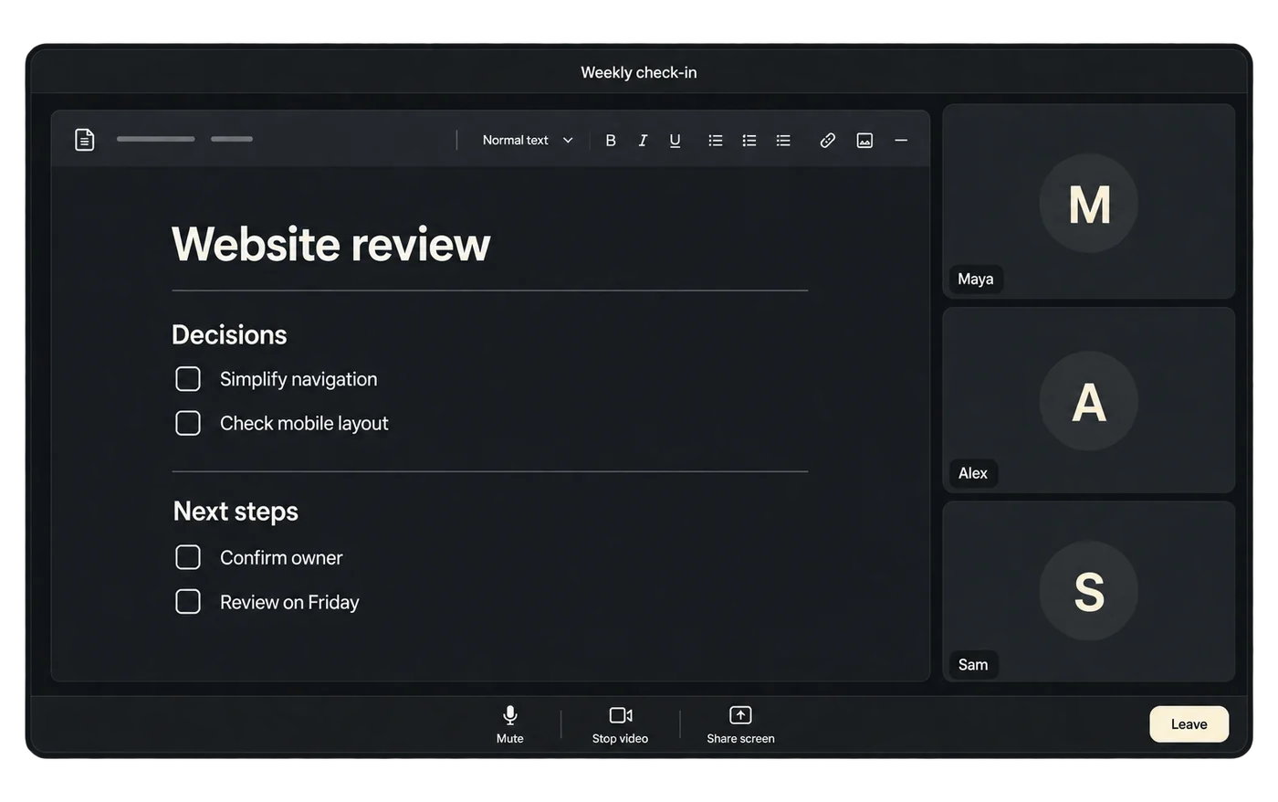The image size is (1278, 802).
Task: Check the Check mobile layout checkbox
Action: (x=188, y=423)
